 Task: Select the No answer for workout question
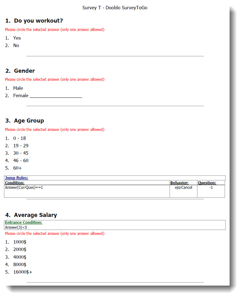click(x=16, y=45)
